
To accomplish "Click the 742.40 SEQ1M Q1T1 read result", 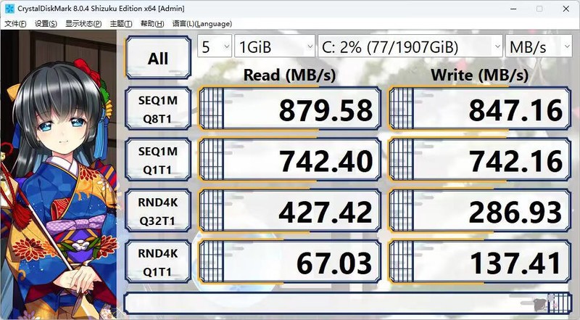I will click(x=289, y=160).
